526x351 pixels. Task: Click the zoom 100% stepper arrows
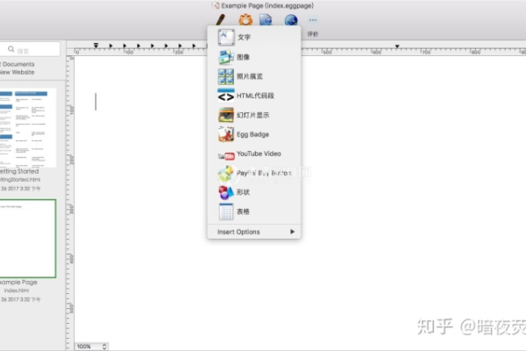[104, 347]
